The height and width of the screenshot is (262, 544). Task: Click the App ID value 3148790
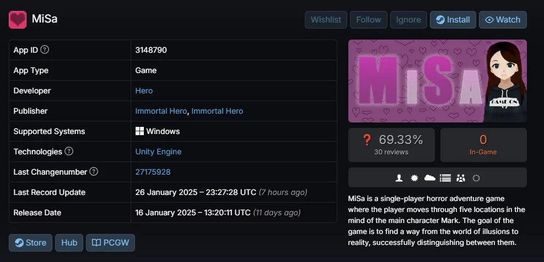click(x=151, y=50)
